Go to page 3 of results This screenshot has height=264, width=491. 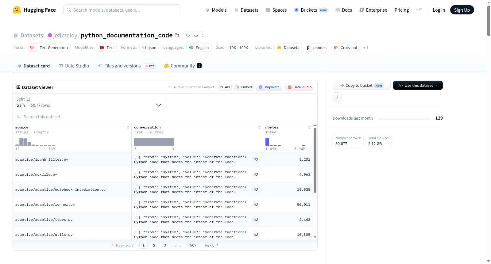pos(165,245)
